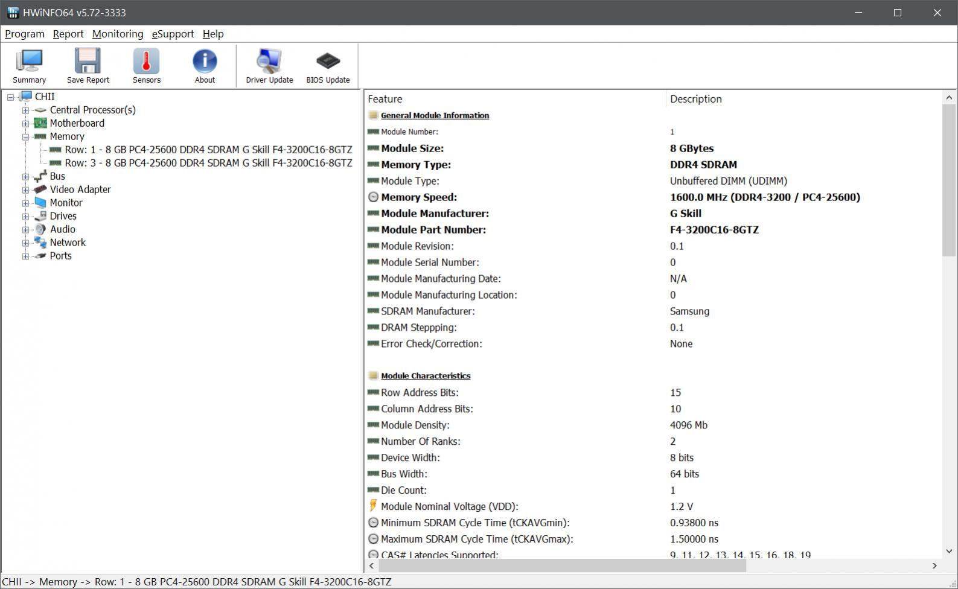Click the Minimum SDRAM Cycle Time clock icon
Screen dimensions: 958x589
(x=373, y=523)
